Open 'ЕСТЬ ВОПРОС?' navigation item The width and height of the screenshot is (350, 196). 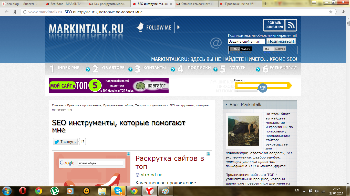pyautogui.click(x=284, y=68)
